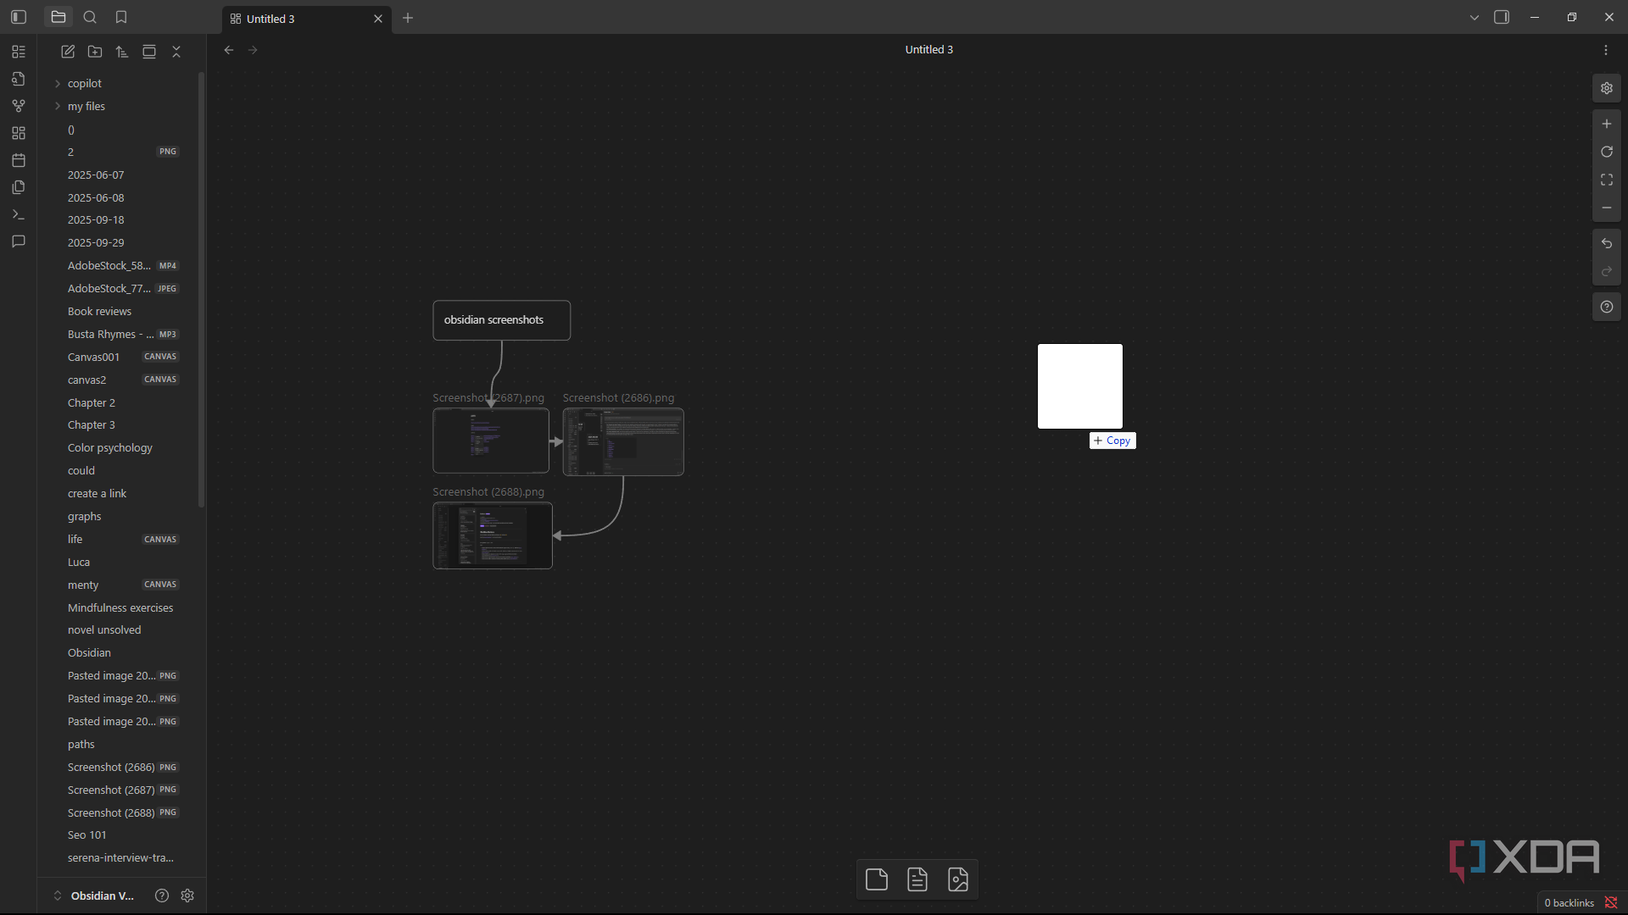Zoom out on the canvas

point(1607,208)
